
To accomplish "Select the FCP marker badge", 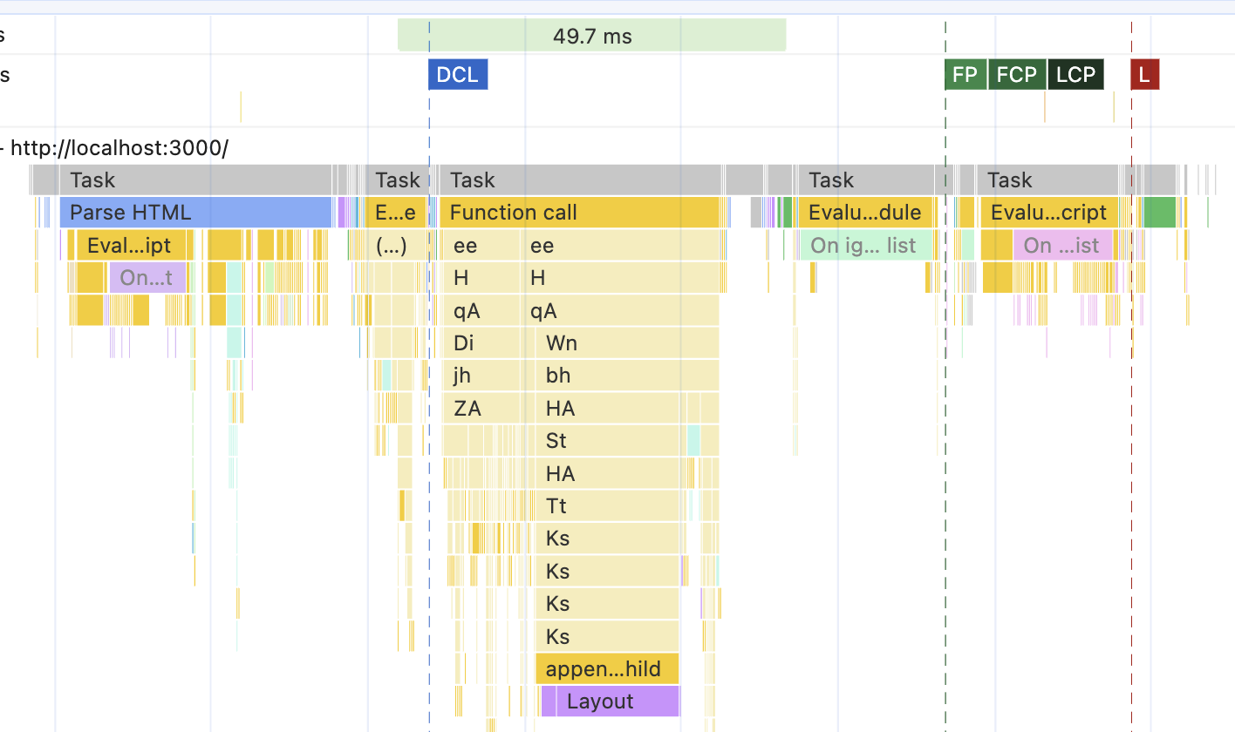I will (x=1017, y=74).
